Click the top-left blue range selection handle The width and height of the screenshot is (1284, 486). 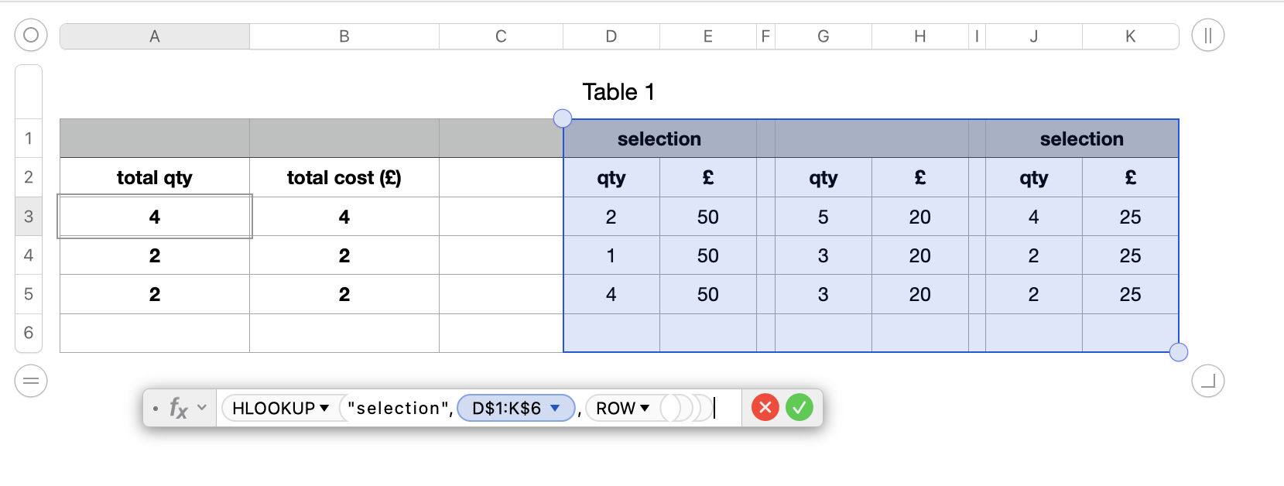563,118
